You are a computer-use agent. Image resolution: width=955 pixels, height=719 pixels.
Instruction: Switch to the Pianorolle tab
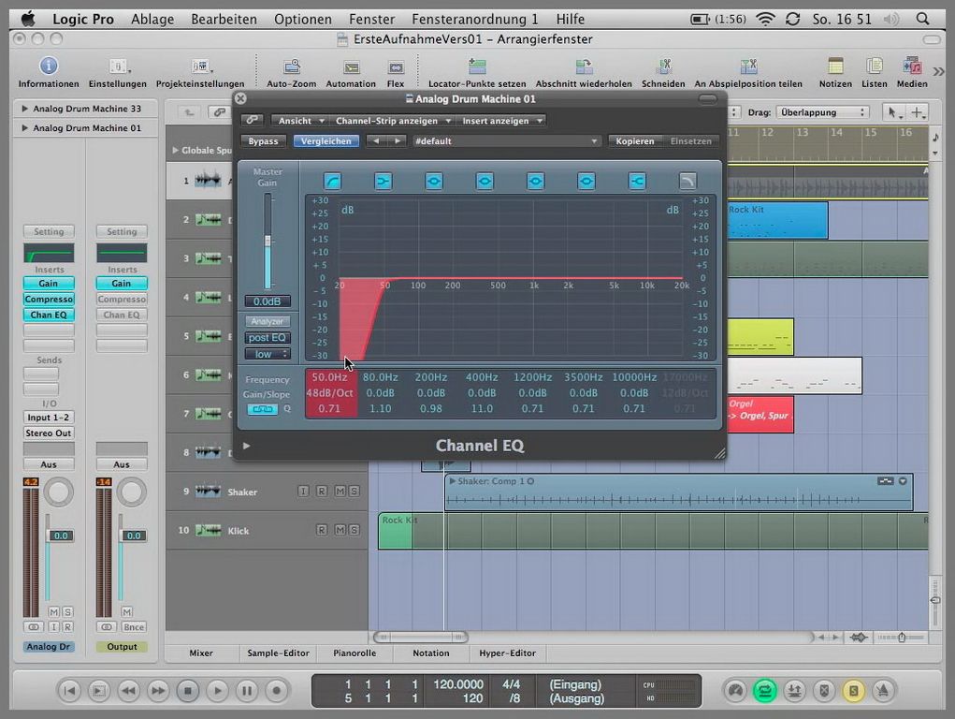coord(355,653)
